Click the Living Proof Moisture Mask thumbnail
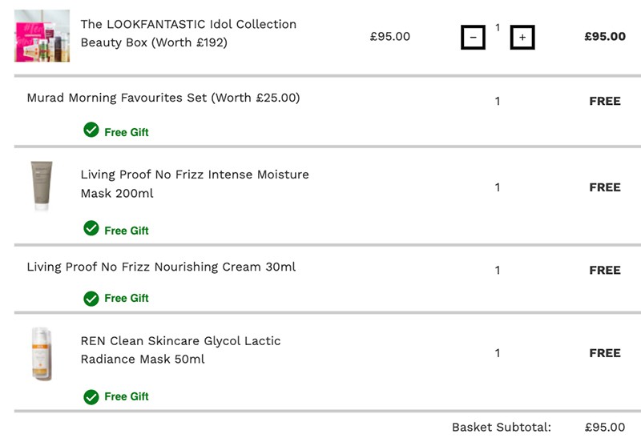 pyautogui.click(x=42, y=186)
